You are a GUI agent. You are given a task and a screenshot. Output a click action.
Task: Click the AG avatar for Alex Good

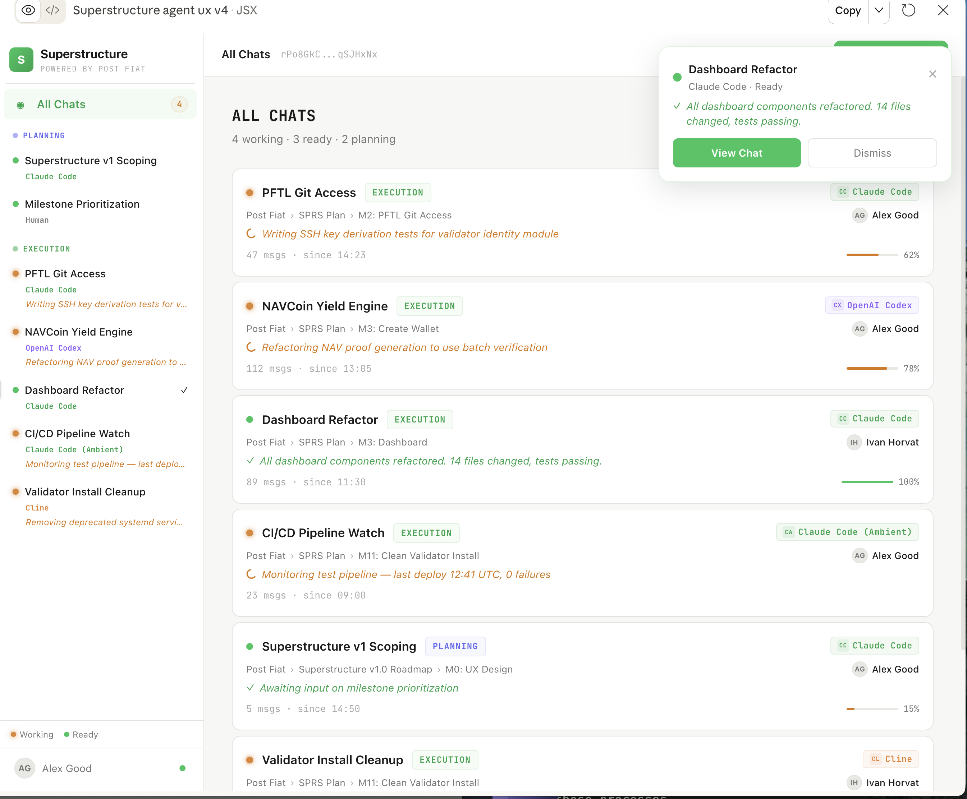pos(24,768)
